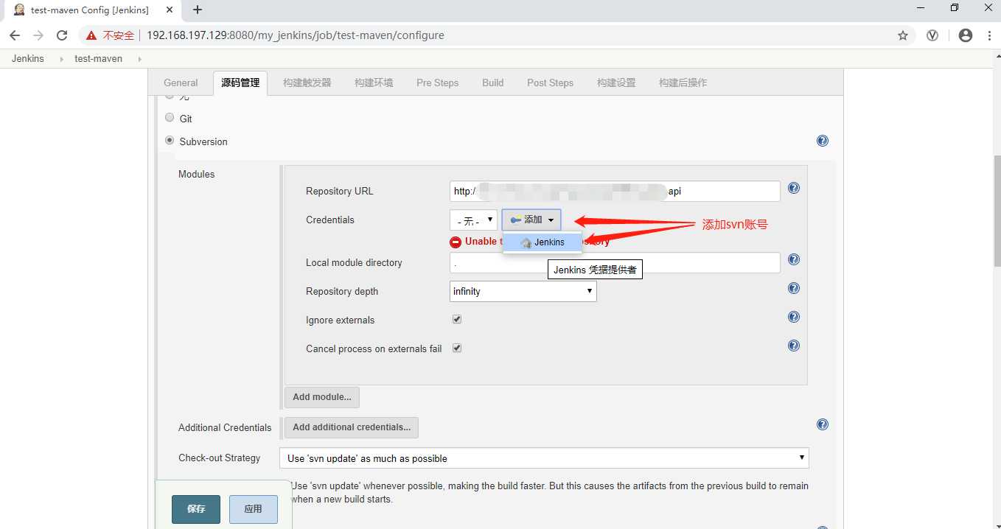
Task: Bookmark this page with the star icon
Action: tap(903, 35)
